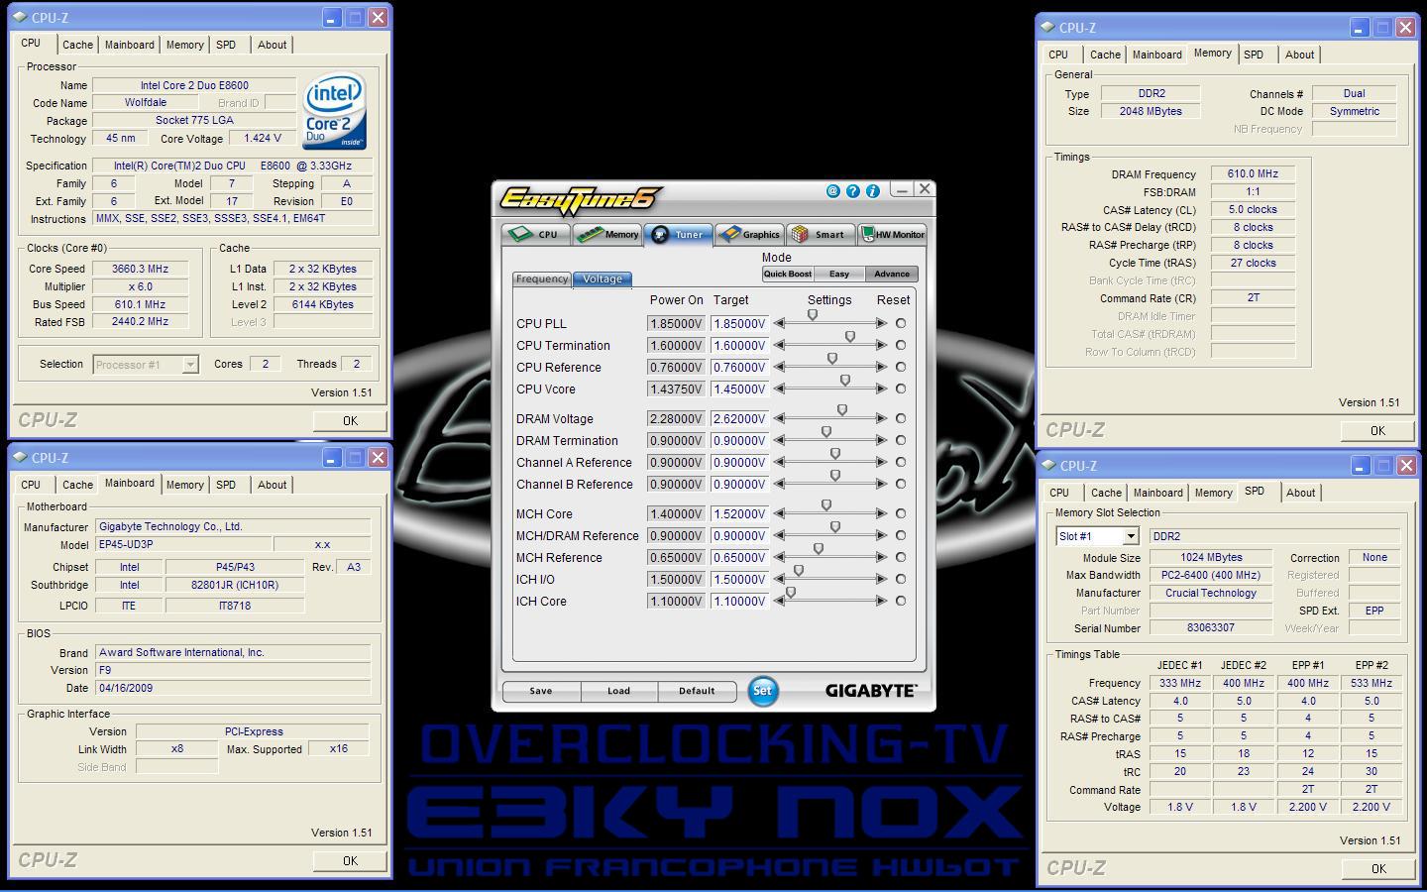Open Memory tab in Mainboard CPU-Z window
This screenshot has width=1427, height=892.
pyautogui.click(x=184, y=485)
